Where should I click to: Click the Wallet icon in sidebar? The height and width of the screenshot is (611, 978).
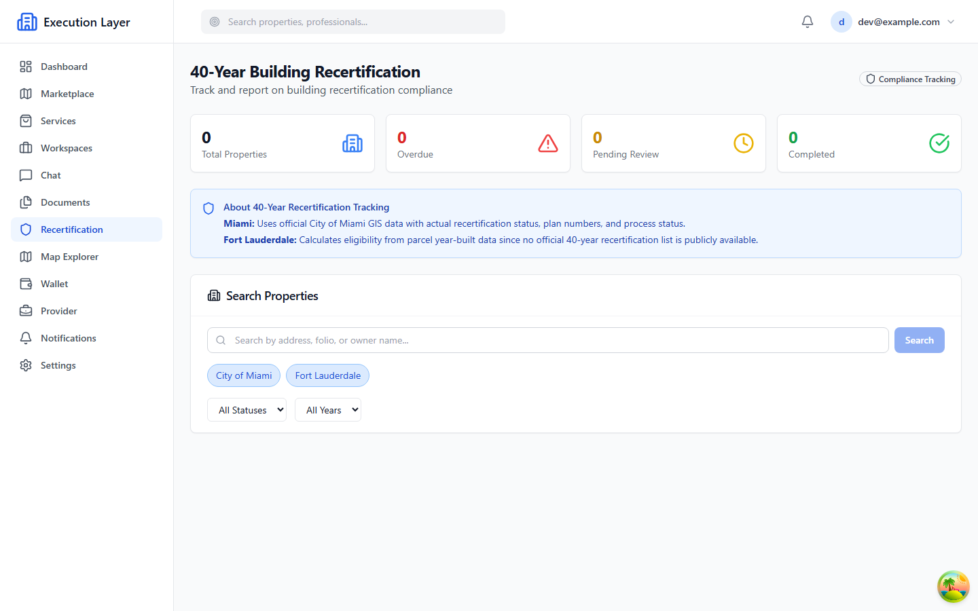26,284
